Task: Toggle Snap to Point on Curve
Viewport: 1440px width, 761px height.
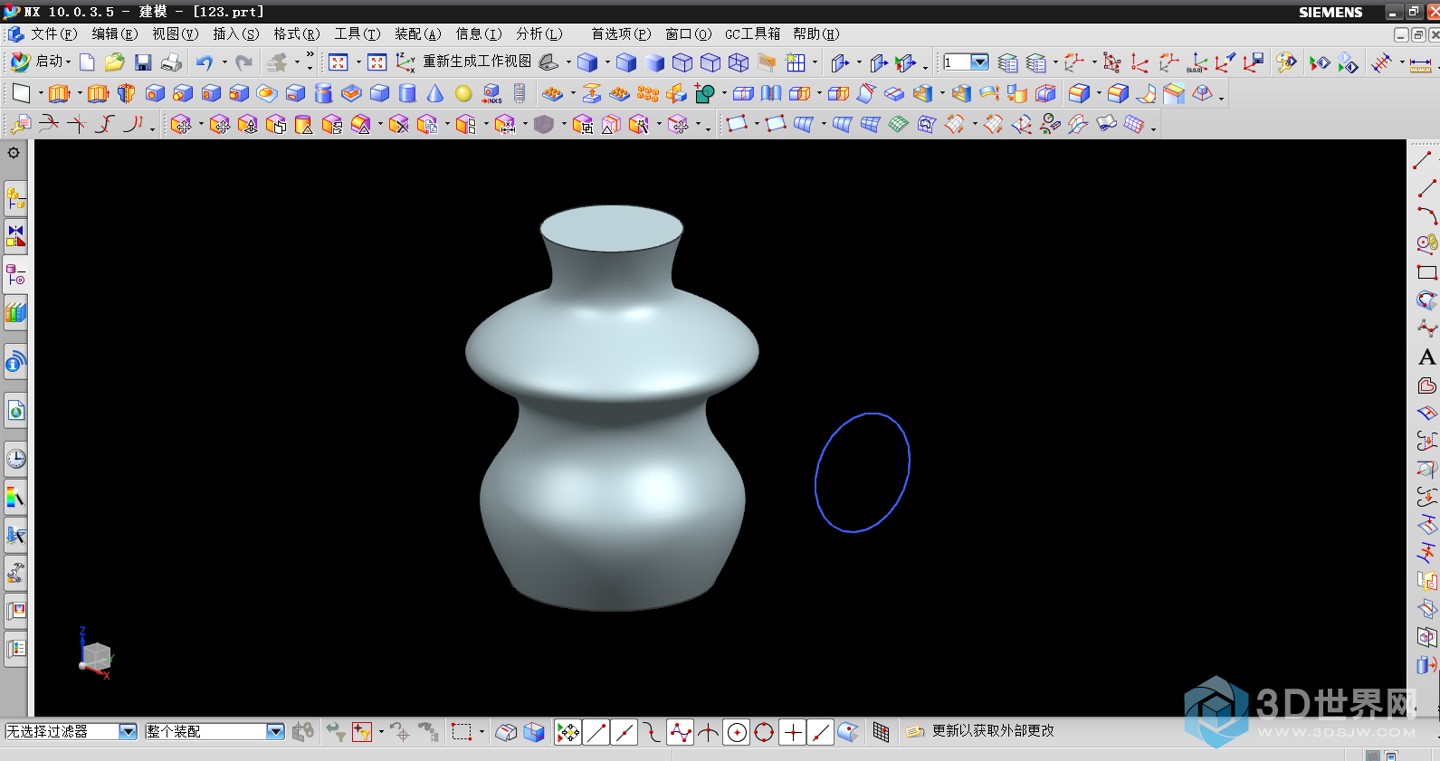Action: point(821,732)
